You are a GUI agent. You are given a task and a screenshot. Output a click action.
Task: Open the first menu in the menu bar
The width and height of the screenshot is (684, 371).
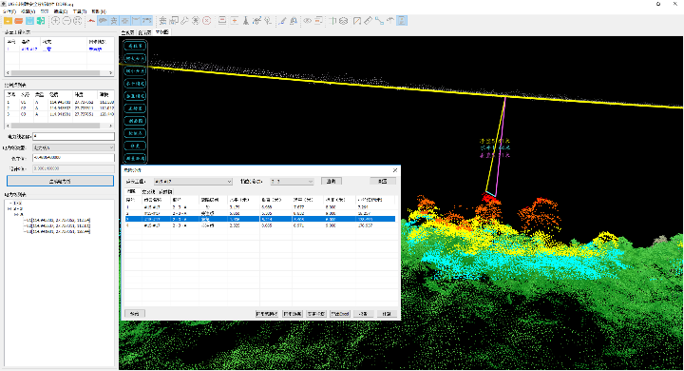tap(9, 11)
